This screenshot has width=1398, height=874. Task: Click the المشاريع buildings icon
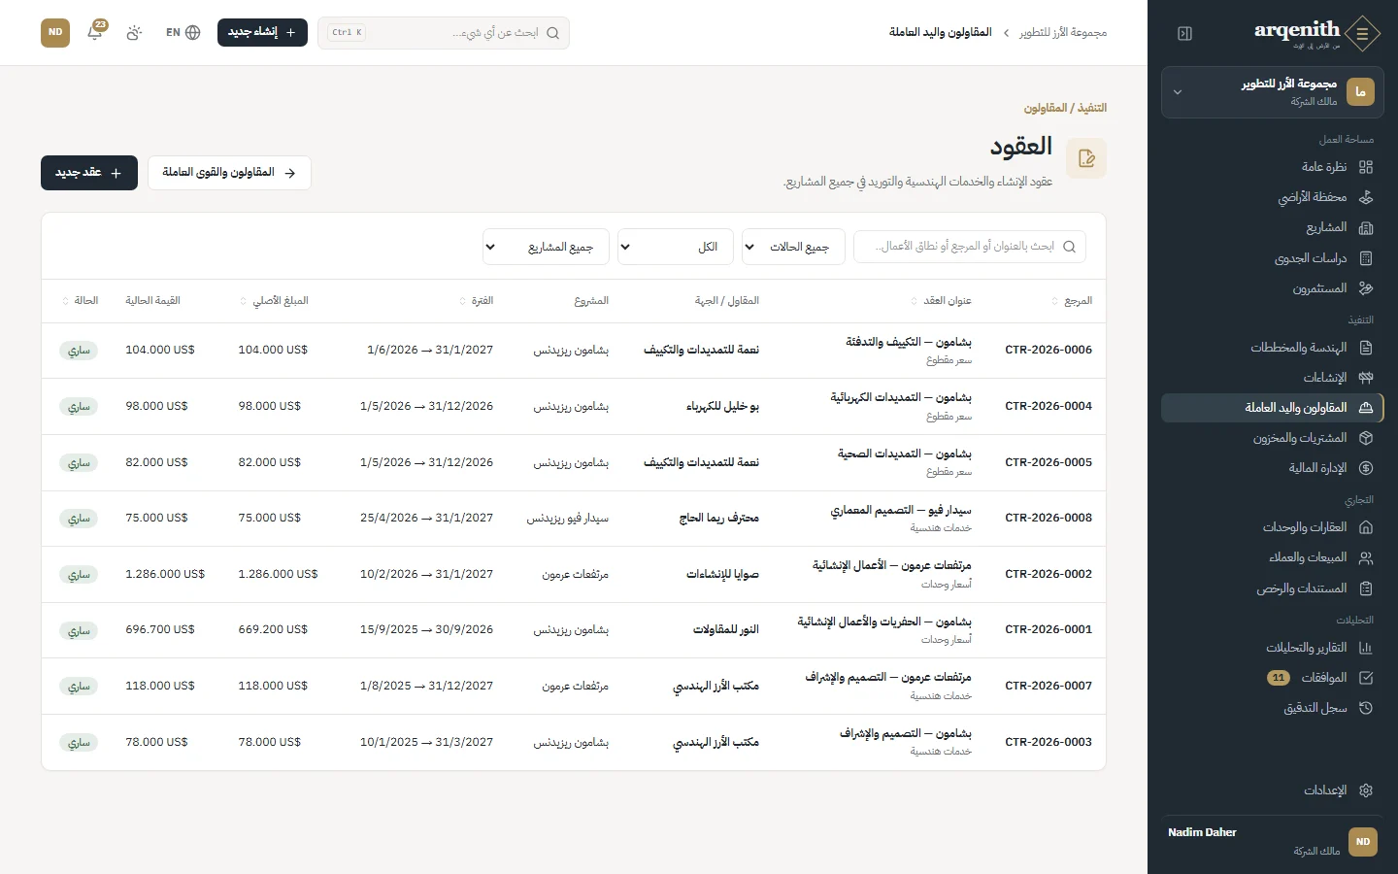(1366, 227)
